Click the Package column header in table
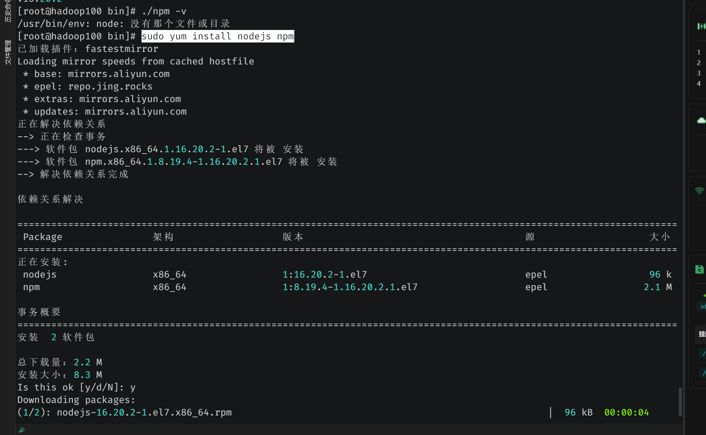The width and height of the screenshot is (706, 435). [x=43, y=237]
